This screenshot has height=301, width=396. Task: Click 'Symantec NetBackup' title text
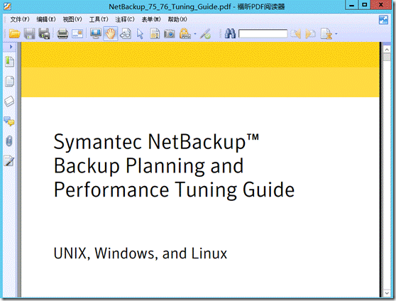coord(156,142)
